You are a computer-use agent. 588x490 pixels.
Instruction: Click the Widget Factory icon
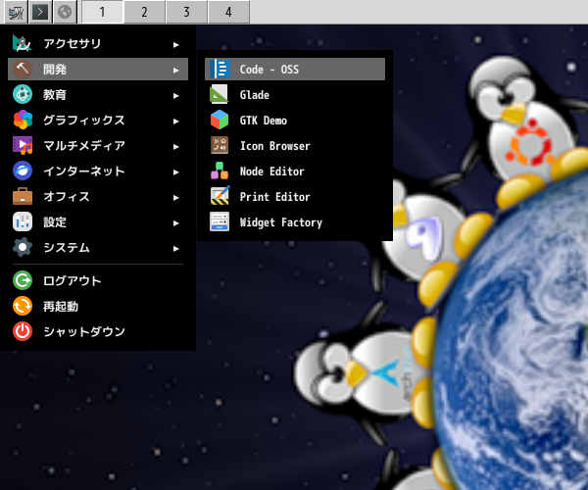coord(220,221)
